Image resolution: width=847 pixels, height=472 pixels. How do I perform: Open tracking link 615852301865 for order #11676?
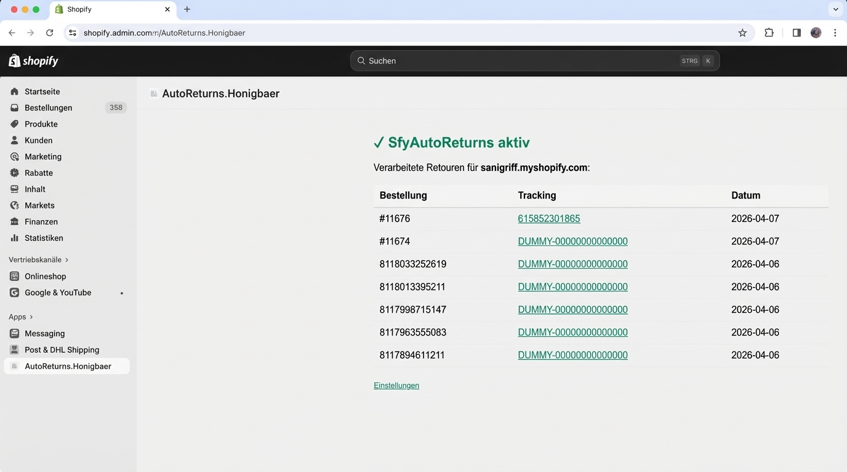point(548,218)
